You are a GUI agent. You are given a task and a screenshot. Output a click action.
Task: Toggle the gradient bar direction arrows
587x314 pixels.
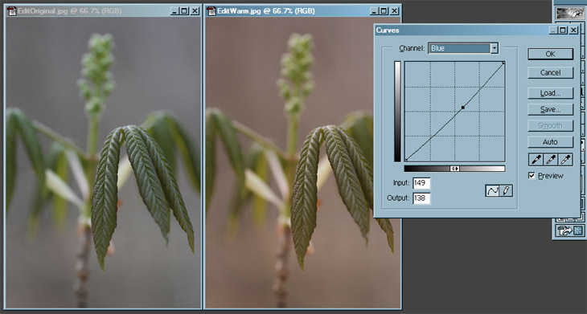point(454,169)
